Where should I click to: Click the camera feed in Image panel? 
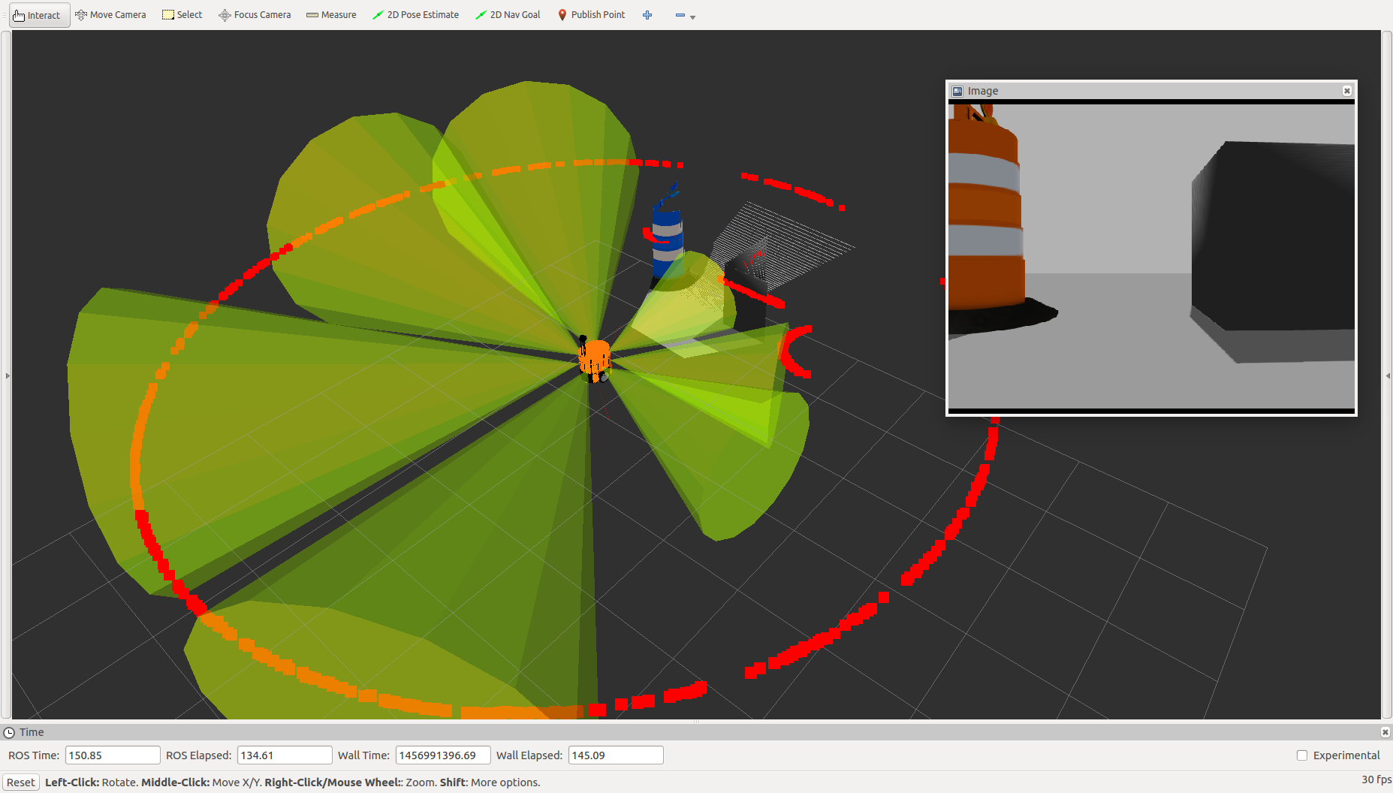1151,256
